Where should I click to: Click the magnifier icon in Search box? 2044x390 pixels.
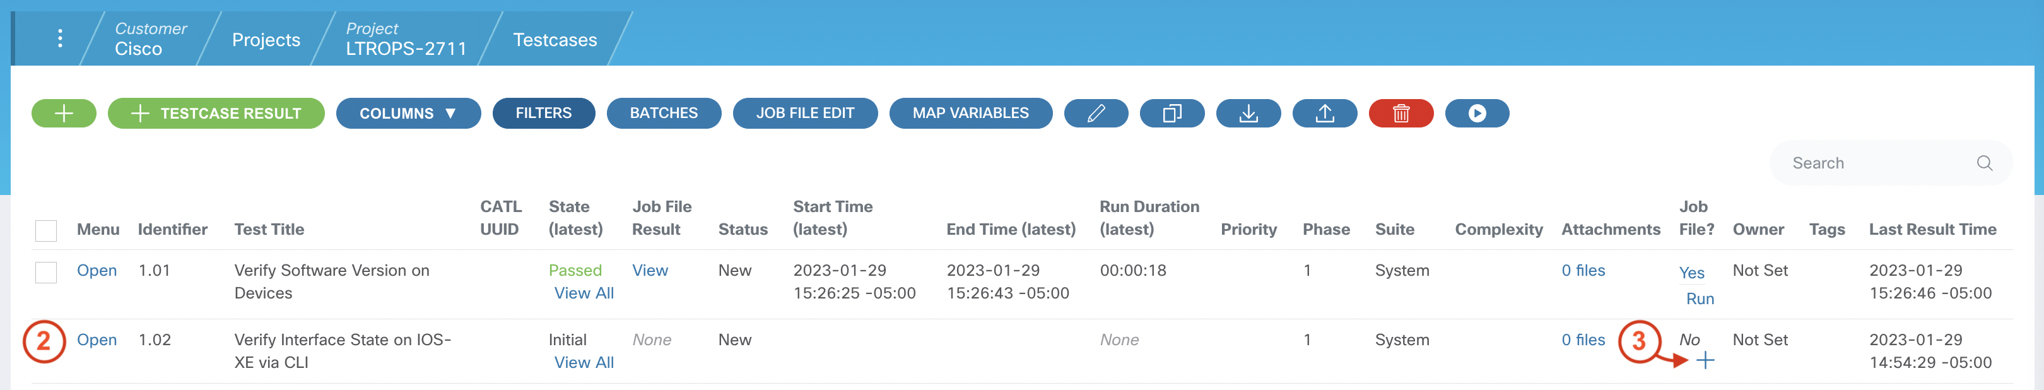(1983, 163)
